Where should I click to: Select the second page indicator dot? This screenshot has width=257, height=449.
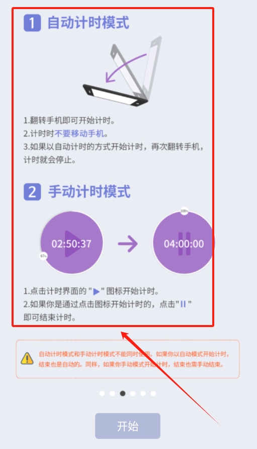(x=112, y=394)
